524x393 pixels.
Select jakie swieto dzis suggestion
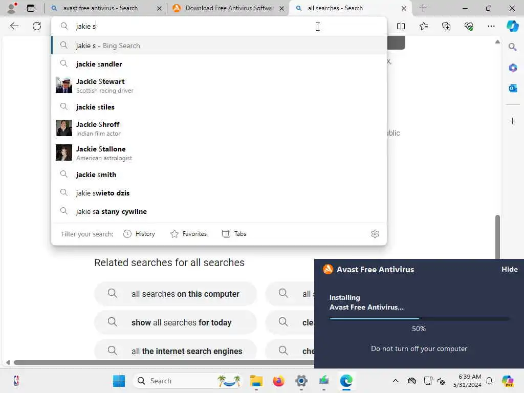pyautogui.click(x=219, y=193)
